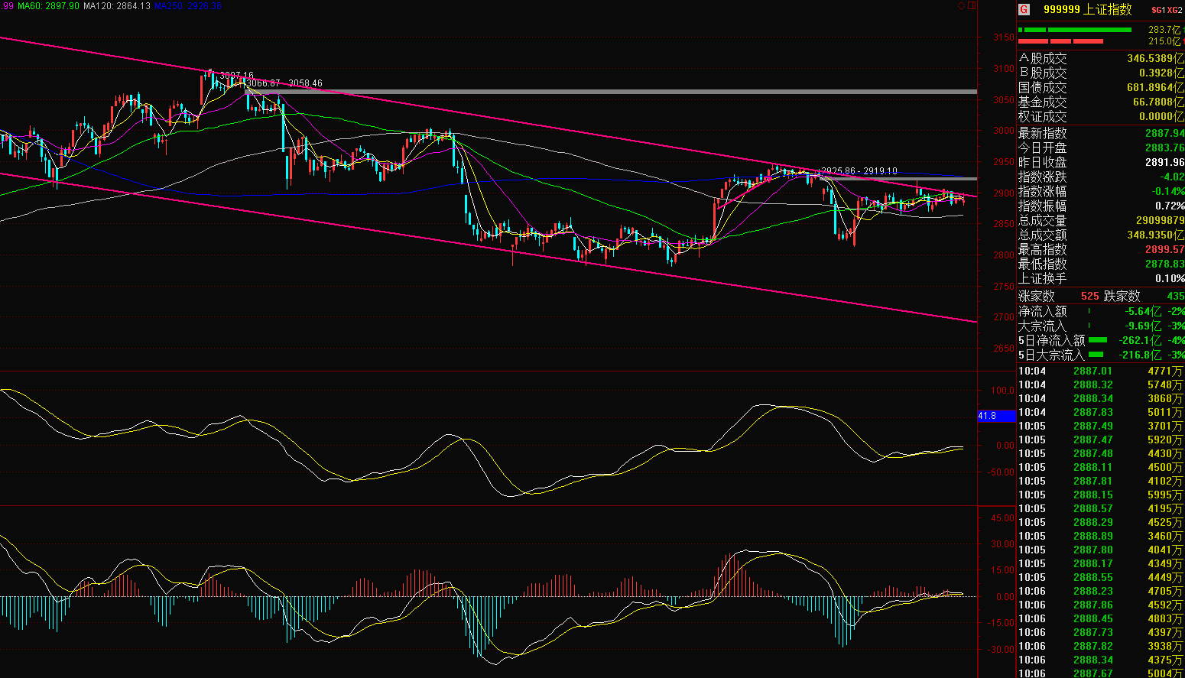Click the 3066.87 - 3058.46 gap label
The height and width of the screenshot is (678, 1185).
pos(284,83)
